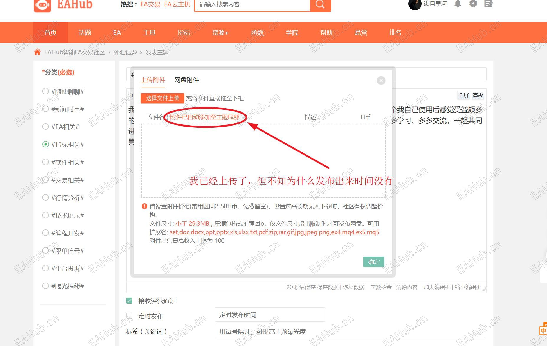Image resolution: width=547 pixels, height=346 pixels.
Task: Select the #跟单信号# category
Action: click(45, 251)
